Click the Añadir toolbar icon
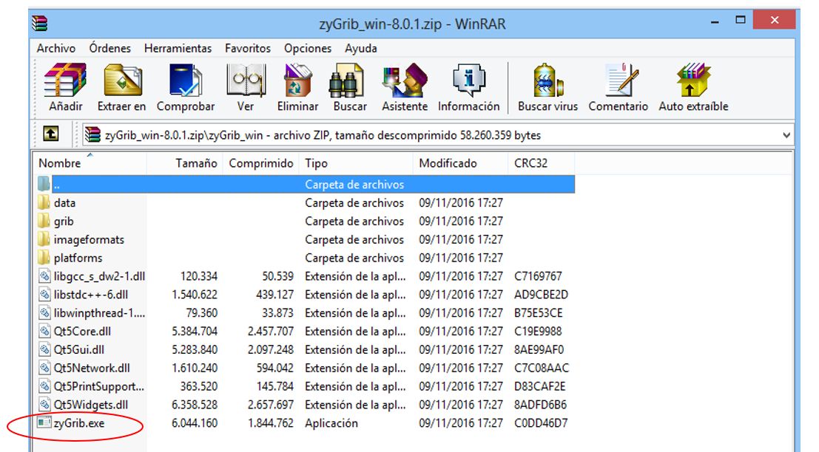 pos(65,81)
